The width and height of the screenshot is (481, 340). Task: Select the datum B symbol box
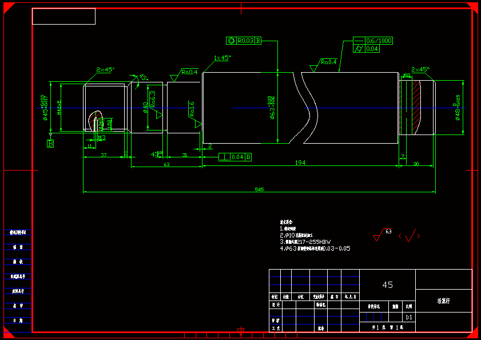[x=50, y=144]
